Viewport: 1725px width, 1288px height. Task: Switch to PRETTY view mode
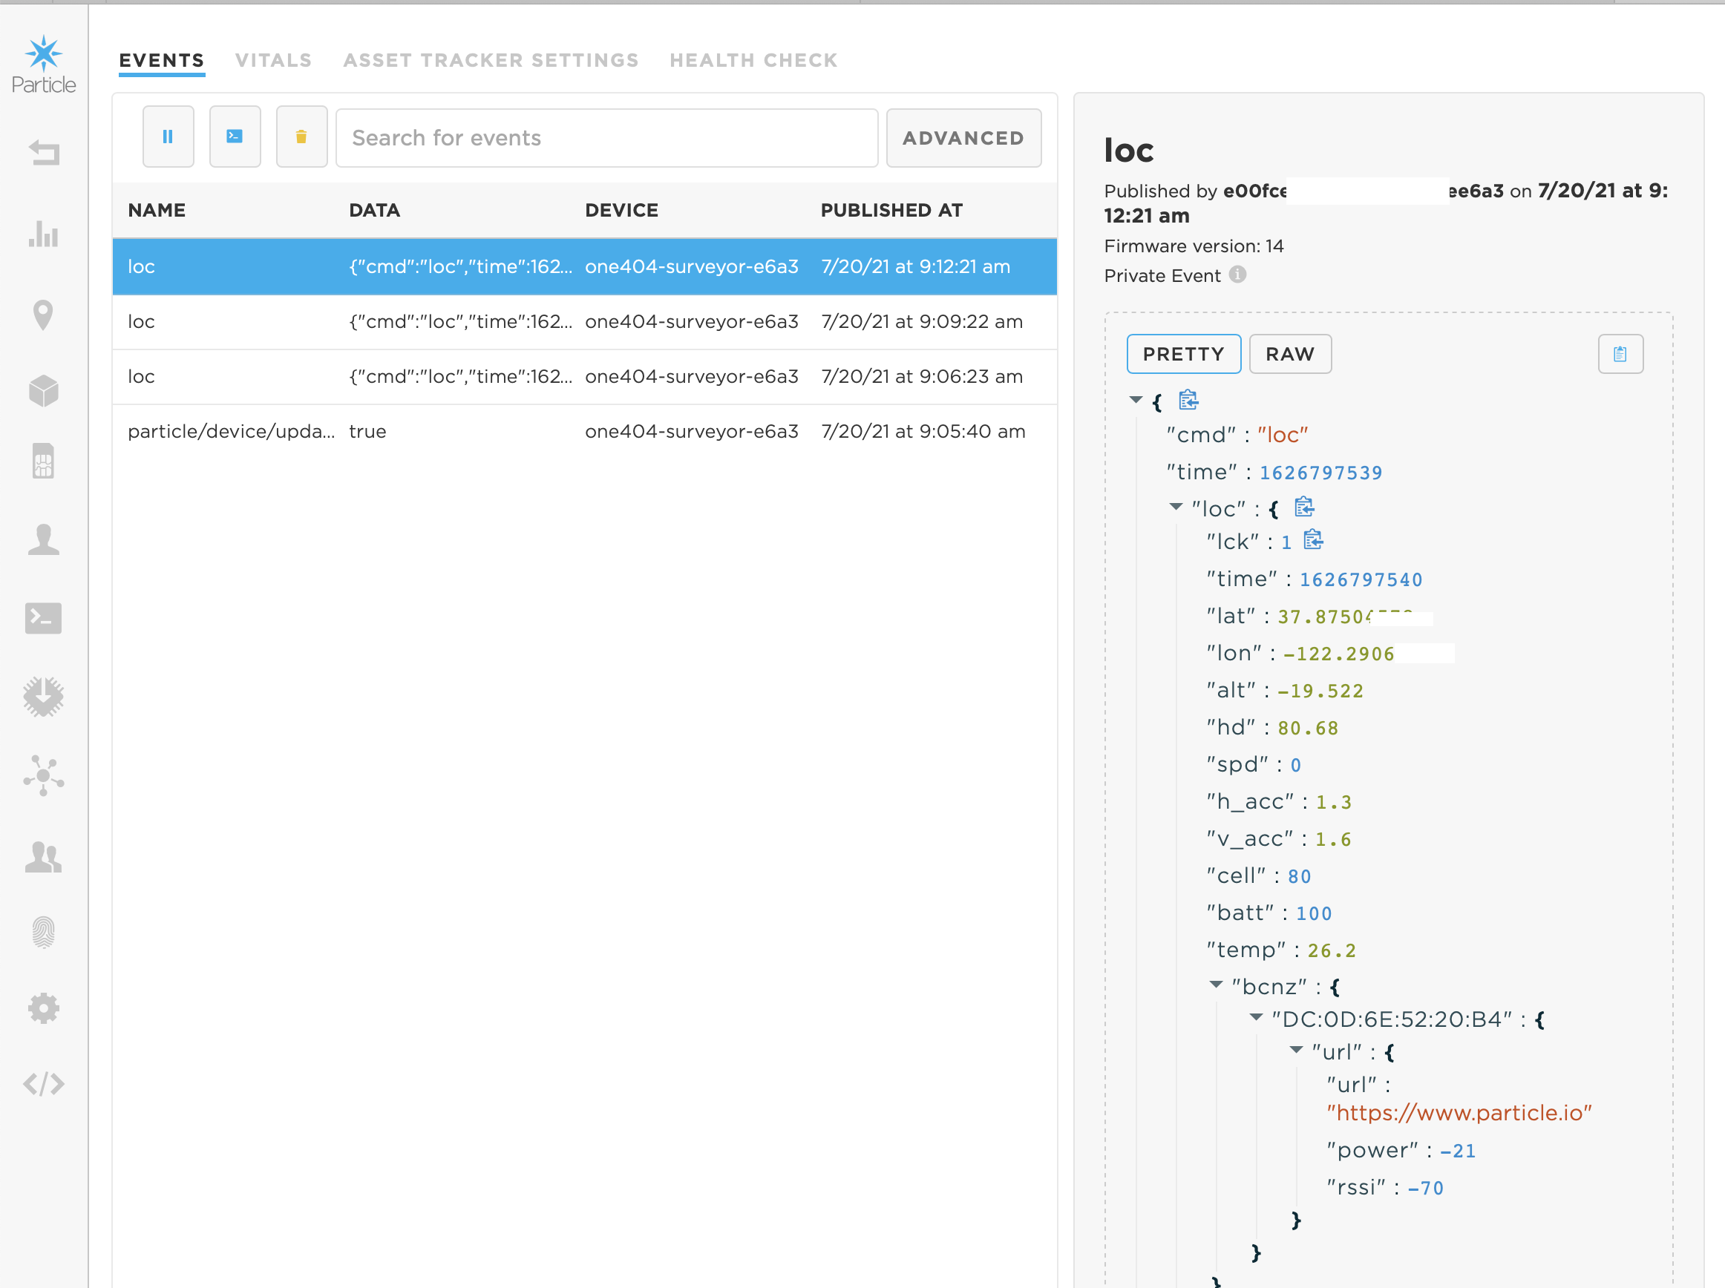(x=1183, y=354)
